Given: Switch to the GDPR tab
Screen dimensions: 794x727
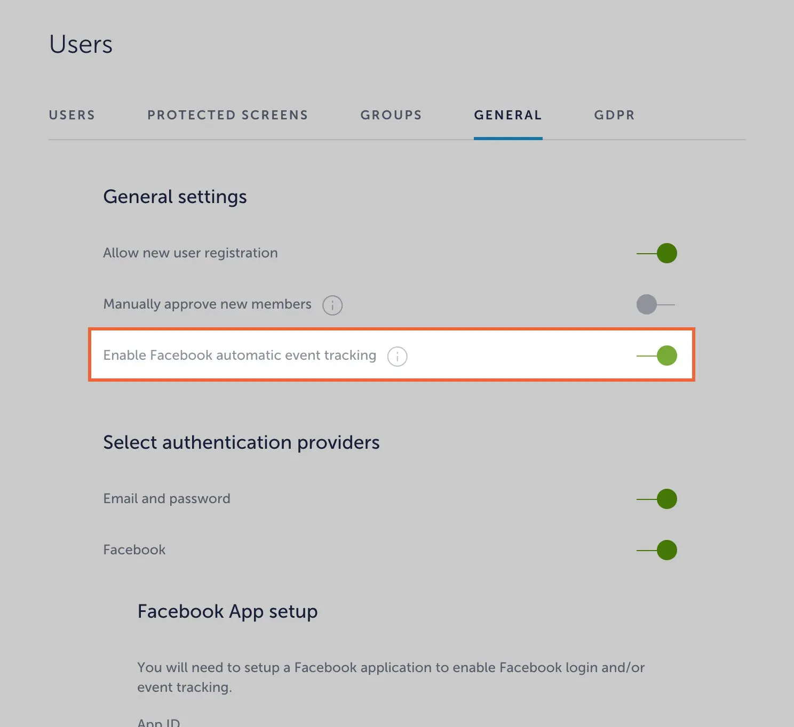Looking at the screenshot, I should pyautogui.click(x=614, y=115).
